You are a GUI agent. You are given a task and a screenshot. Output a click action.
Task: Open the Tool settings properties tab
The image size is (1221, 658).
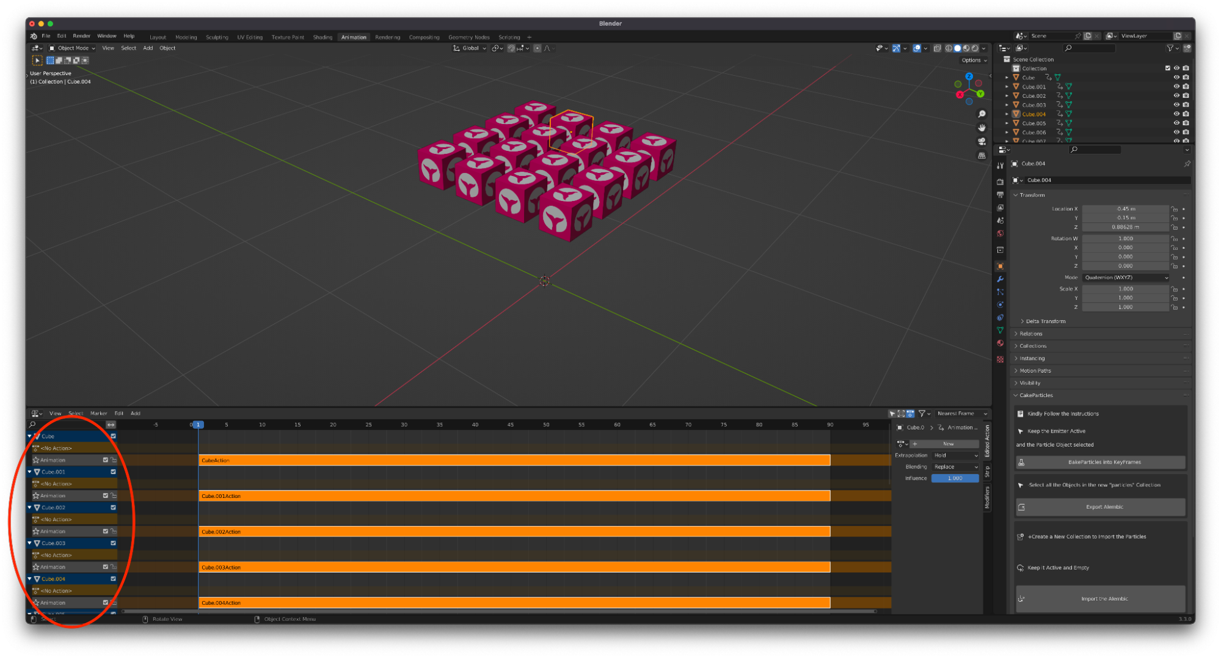[1000, 166]
